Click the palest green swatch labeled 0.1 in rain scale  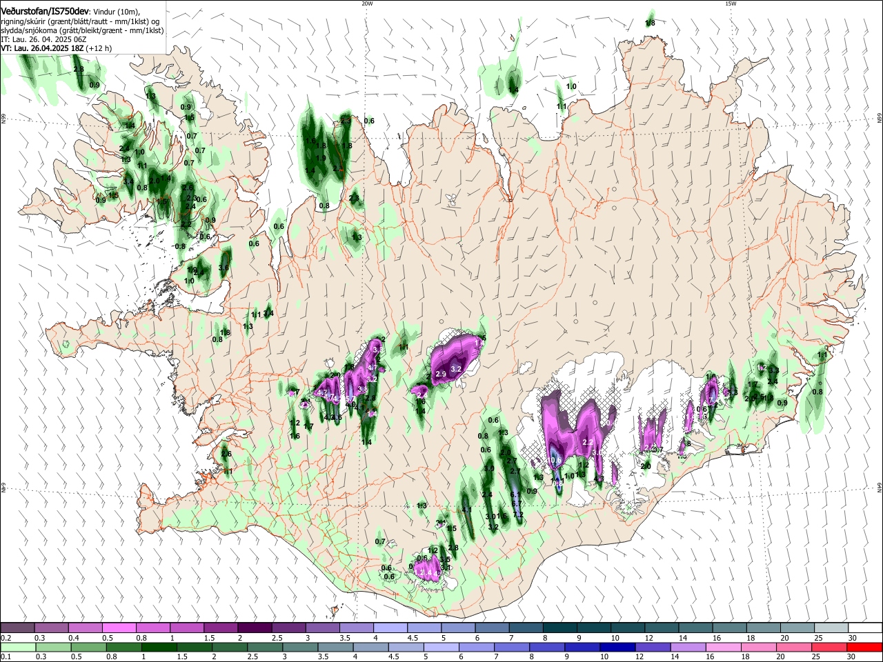18,647
